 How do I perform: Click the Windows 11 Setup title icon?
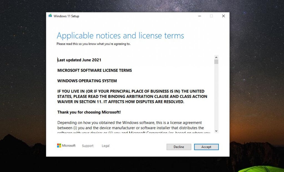point(50,16)
